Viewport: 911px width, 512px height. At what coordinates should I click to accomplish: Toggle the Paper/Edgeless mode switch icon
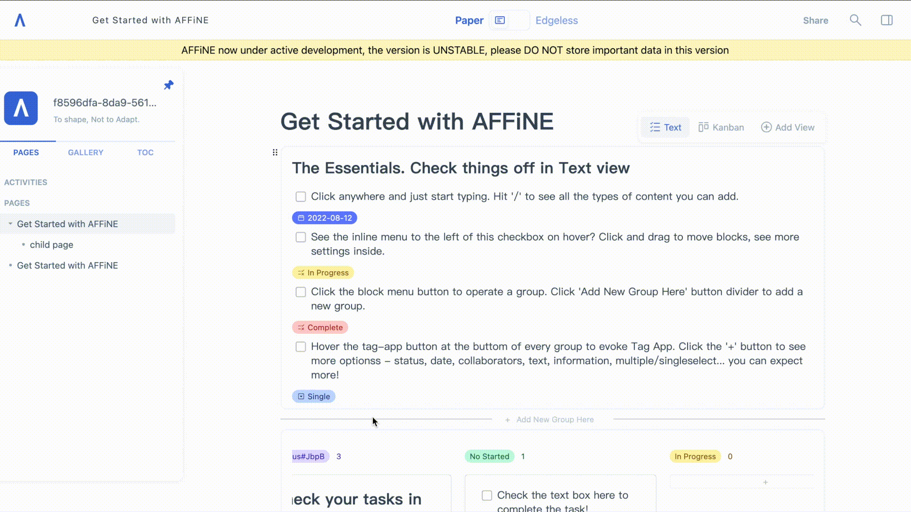pyautogui.click(x=509, y=20)
